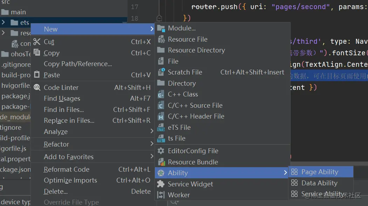
Task: Create new Data Ability
Action: [x=321, y=183]
